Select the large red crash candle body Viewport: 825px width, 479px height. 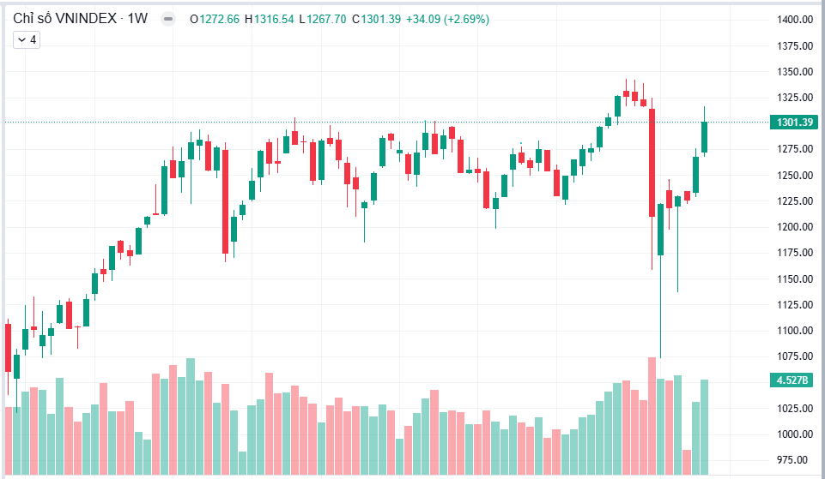tap(652, 163)
